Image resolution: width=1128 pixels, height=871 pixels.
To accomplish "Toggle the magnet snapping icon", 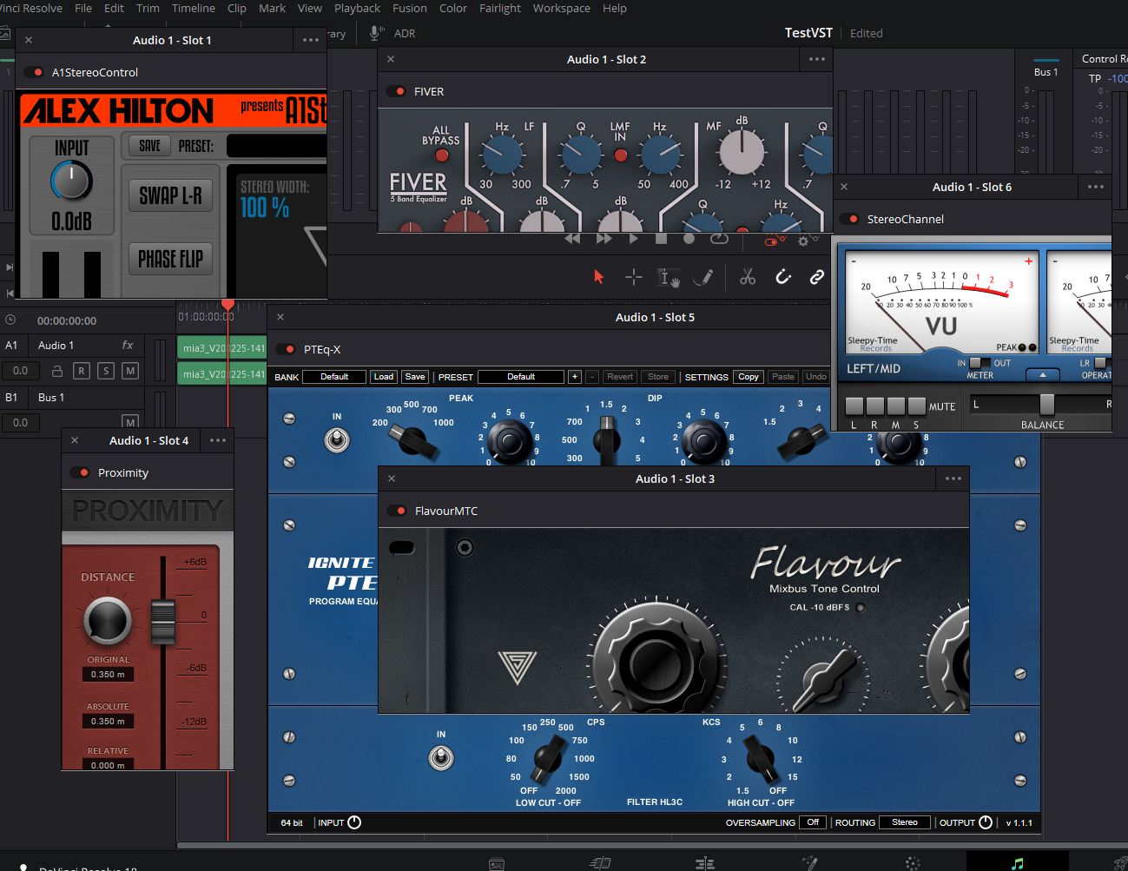I will 783,277.
